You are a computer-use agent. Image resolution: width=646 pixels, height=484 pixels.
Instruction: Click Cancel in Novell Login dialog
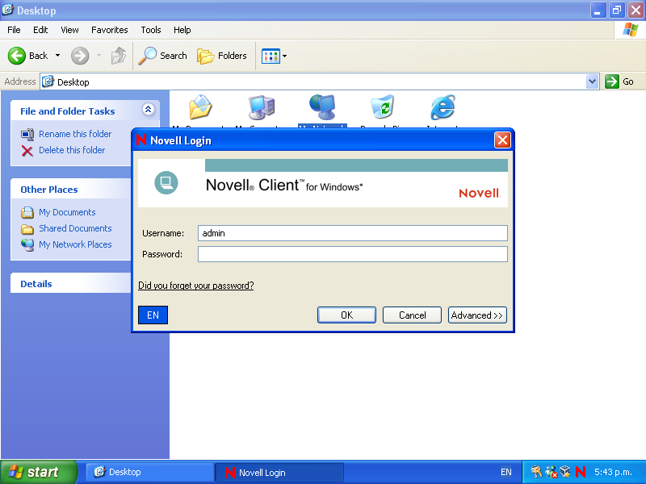[412, 315]
